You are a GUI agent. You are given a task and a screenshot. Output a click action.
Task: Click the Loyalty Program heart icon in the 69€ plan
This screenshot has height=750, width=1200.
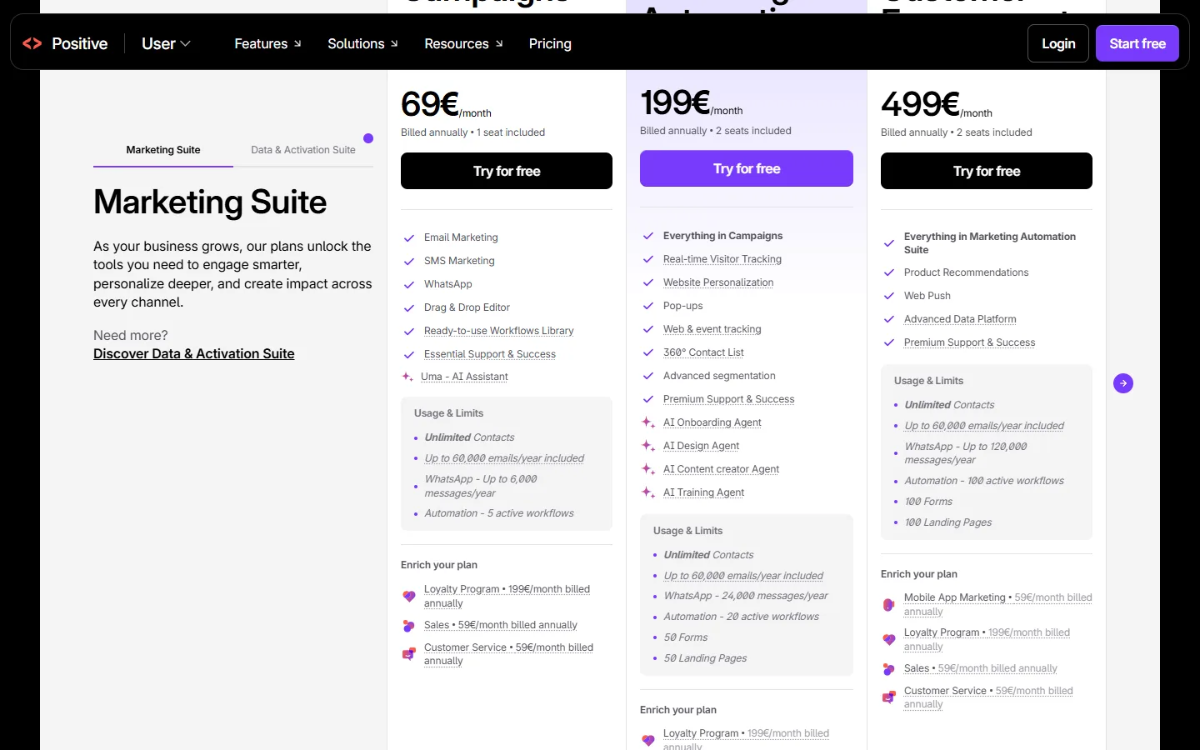[x=408, y=596]
